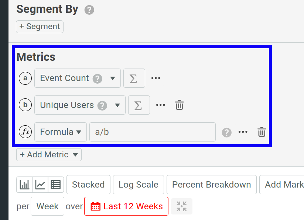304x220 pixels.
Task: Delete the Unique Users metric with trash icon
Action: tap(180, 105)
